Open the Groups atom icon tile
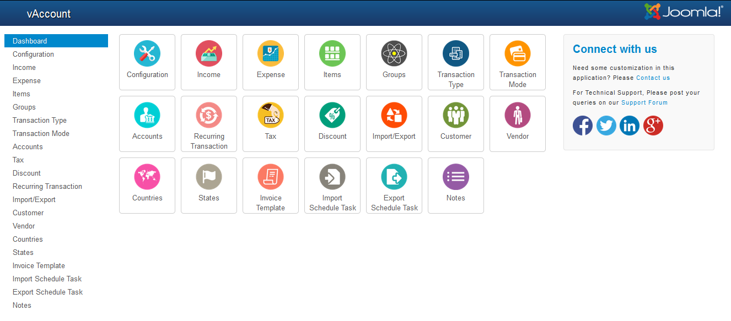 coord(394,62)
